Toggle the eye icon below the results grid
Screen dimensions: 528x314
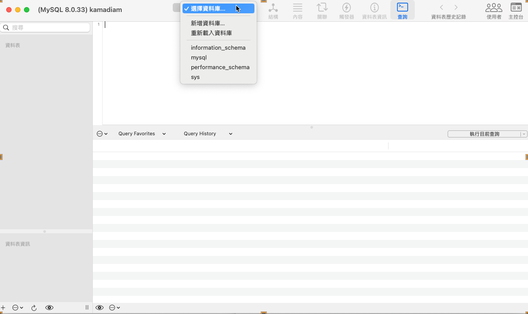[x=100, y=308]
